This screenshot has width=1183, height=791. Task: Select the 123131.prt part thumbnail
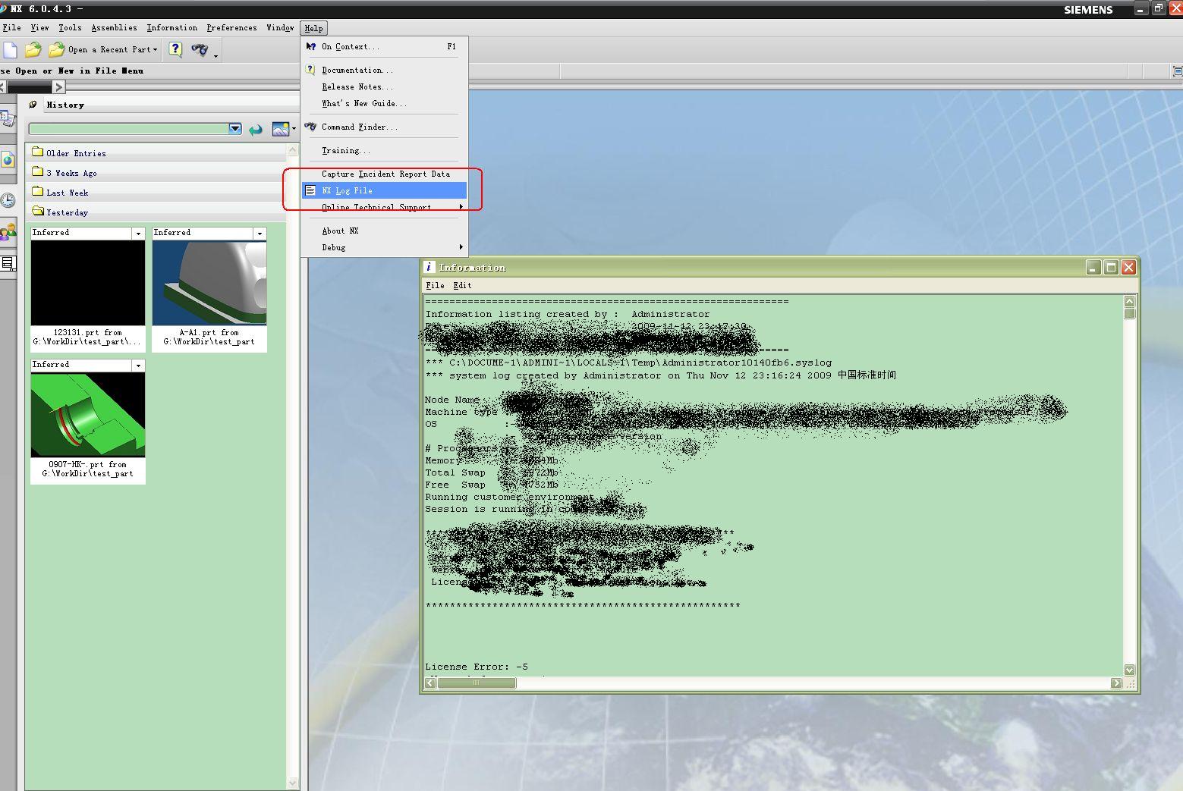tap(88, 283)
